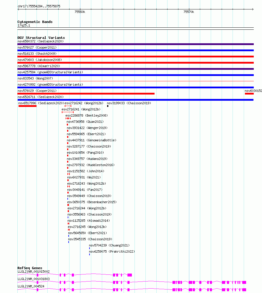Click nsv2797932 (Huddleston2016) label
Viewport: 262px width, 293px height.
pyautogui.click(x=91, y=165)
